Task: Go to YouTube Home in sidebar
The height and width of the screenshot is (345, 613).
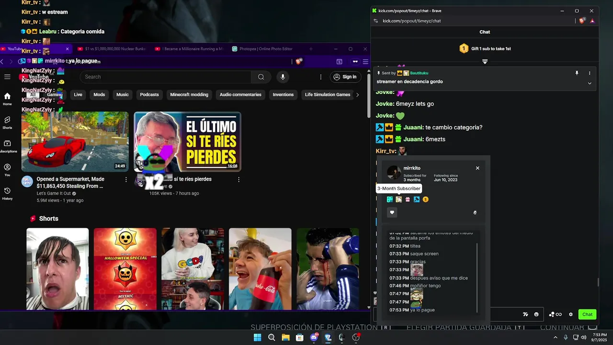Action: [7, 99]
